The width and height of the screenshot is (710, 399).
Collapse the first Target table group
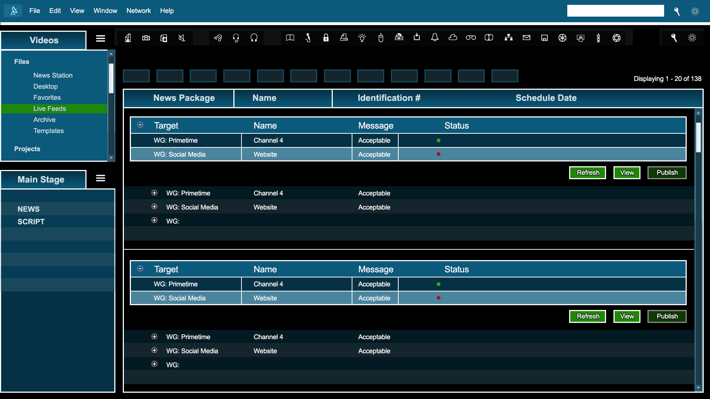[141, 125]
